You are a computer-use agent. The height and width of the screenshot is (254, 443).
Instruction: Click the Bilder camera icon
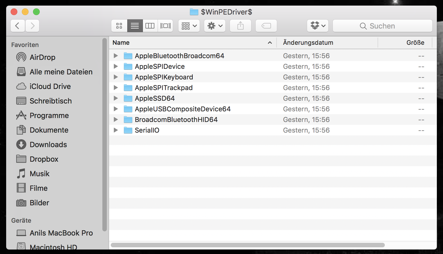(21, 203)
